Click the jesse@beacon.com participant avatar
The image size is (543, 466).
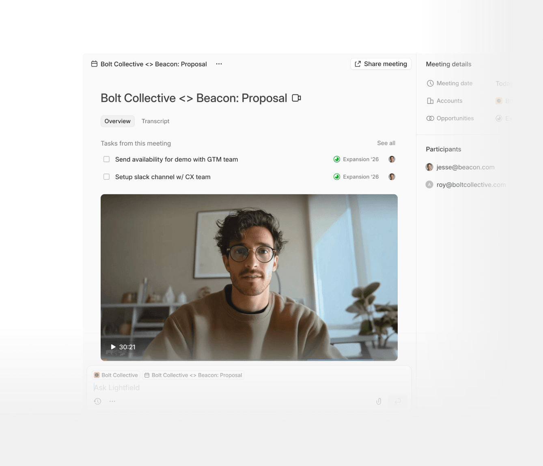click(x=429, y=167)
